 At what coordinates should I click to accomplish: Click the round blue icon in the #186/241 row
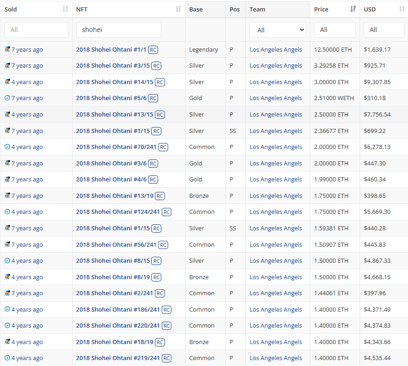tap(7, 309)
